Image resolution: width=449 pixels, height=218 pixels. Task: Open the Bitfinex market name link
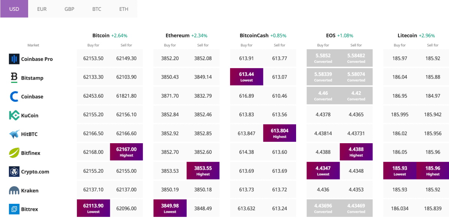pos(31,153)
